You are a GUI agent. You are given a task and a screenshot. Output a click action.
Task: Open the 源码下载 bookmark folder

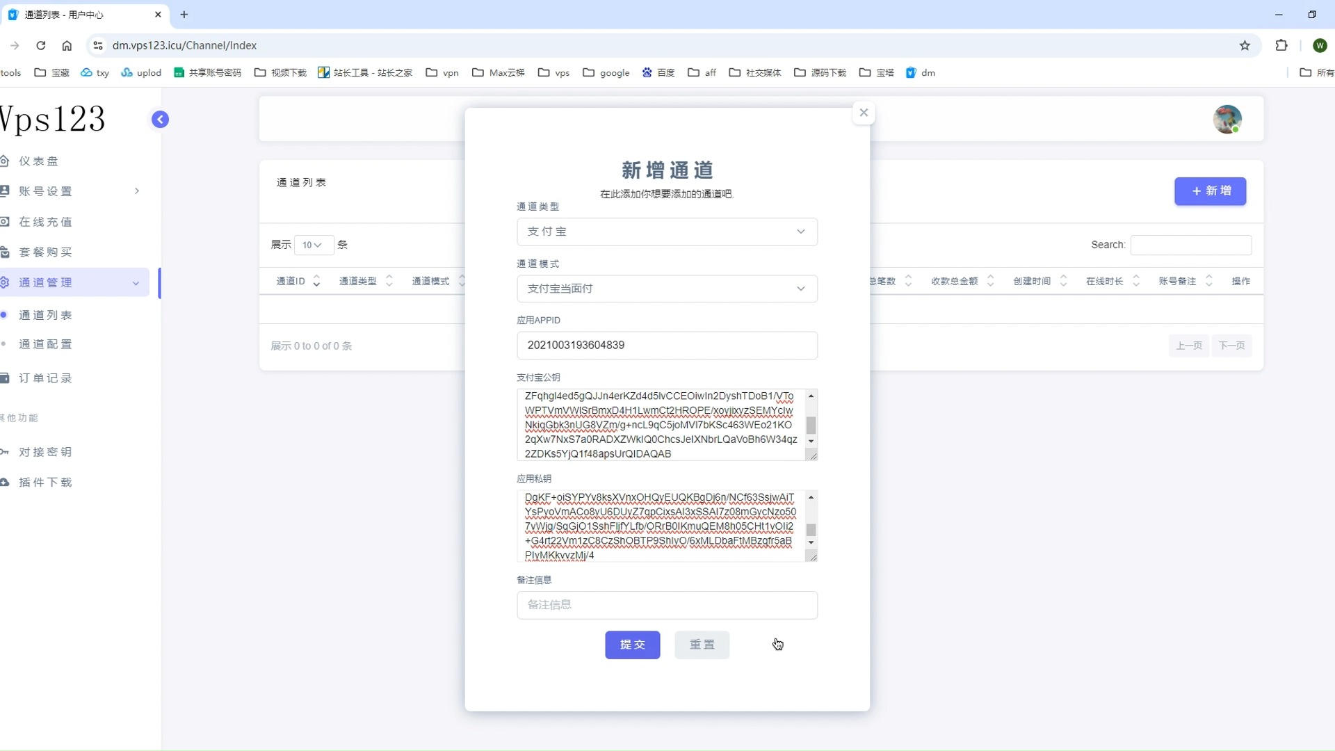[820, 72]
